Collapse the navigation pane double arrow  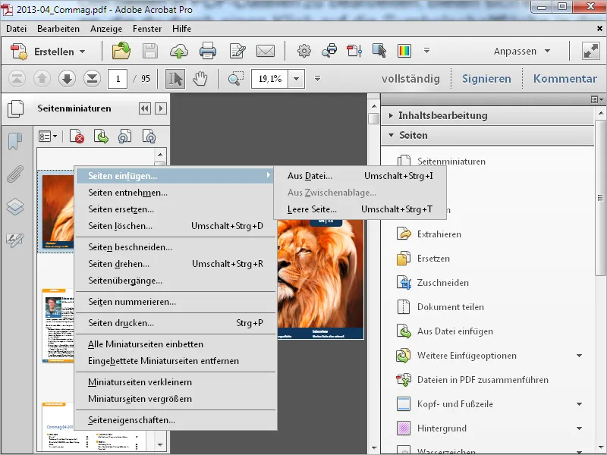[145, 108]
